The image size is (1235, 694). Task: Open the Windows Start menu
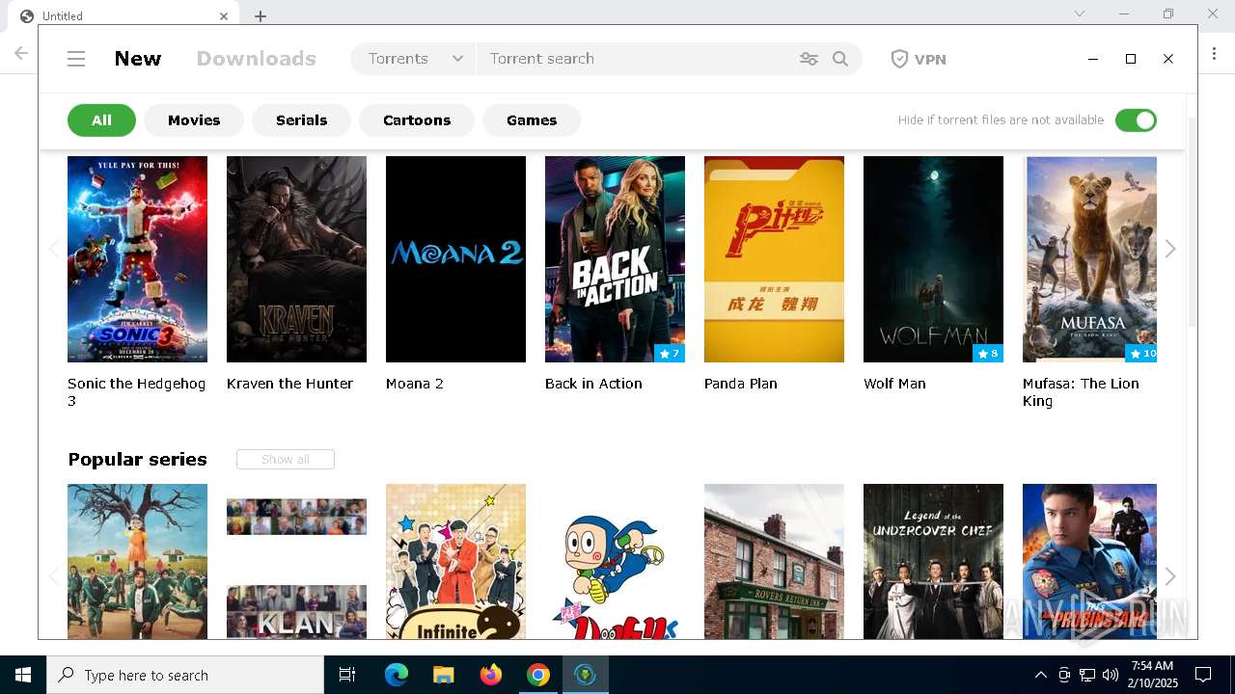23,675
